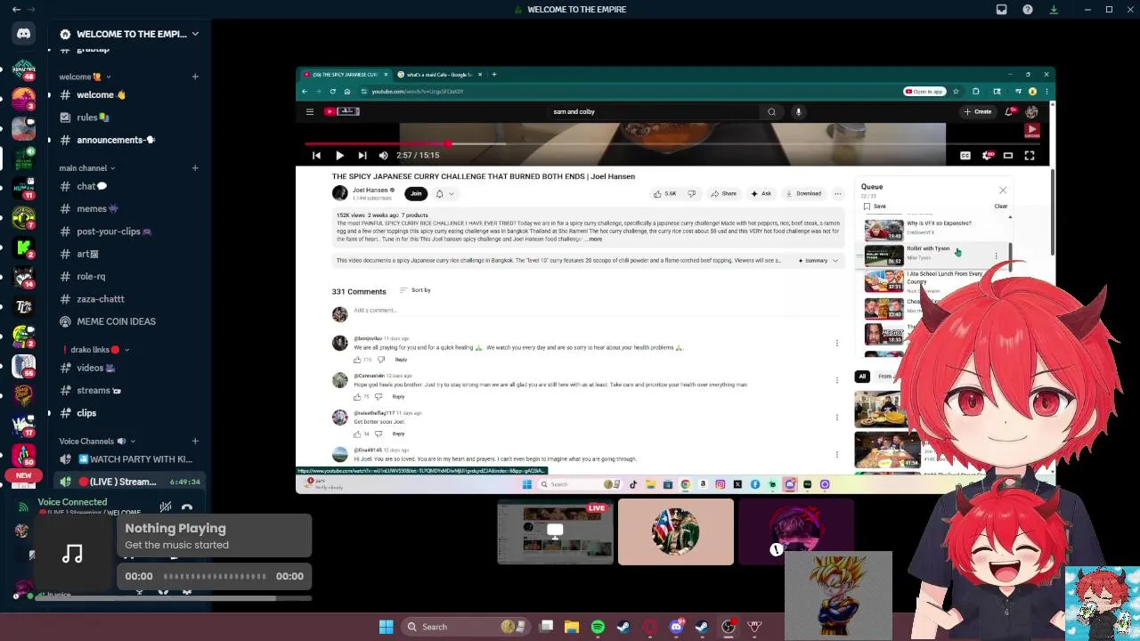Switch to the Spicy Japanese Curry tab

click(x=346, y=74)
